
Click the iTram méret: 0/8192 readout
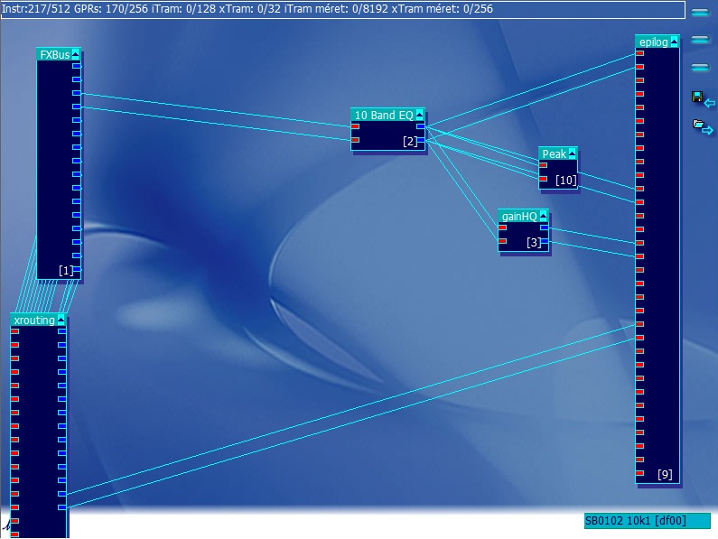pyautogui.click(x=336, y=9)
